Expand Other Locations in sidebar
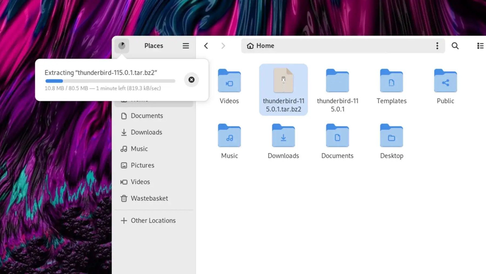Viewport: 486px width, 274px height. tap(153, 221)
